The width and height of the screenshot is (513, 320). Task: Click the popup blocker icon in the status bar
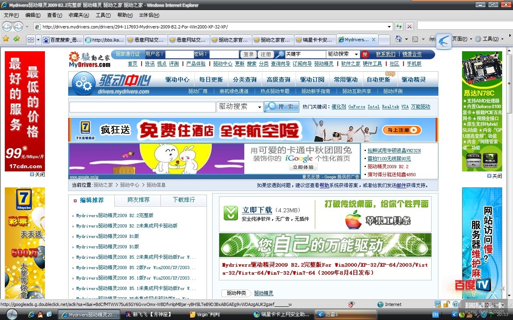pos(352,304)
